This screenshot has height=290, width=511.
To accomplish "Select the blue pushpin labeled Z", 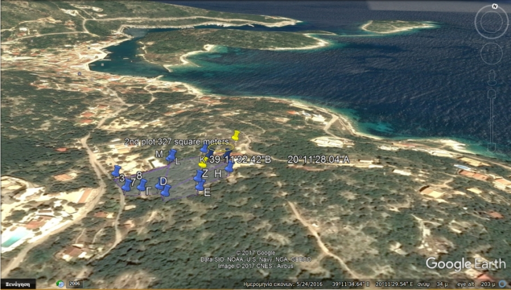I will pos(198,176).
